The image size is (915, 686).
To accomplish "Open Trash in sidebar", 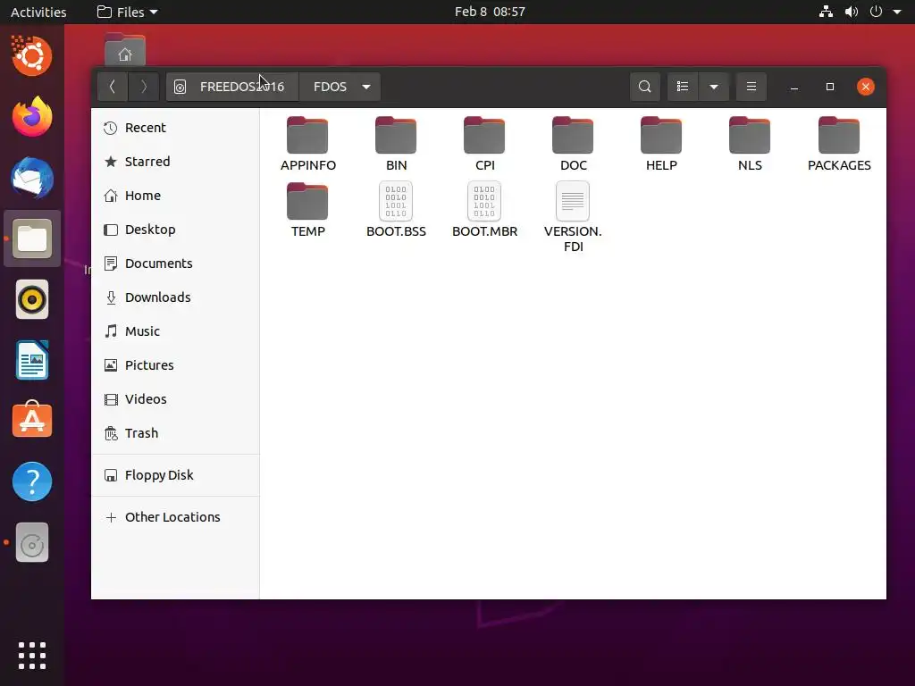I will pos(175,433).
